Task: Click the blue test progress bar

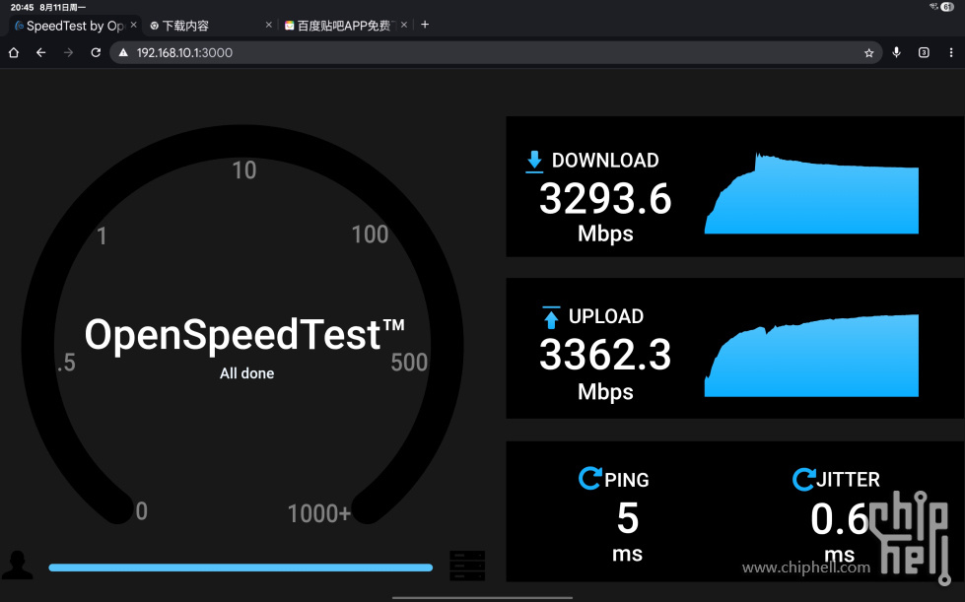Action: [x=241, y=568]
